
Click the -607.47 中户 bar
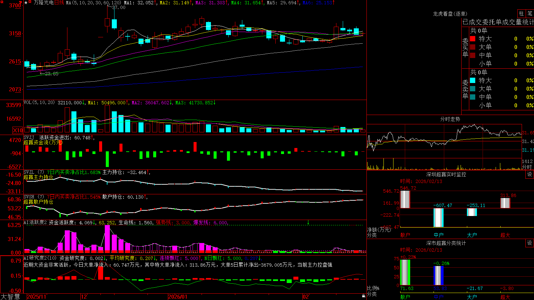[439, 218]
